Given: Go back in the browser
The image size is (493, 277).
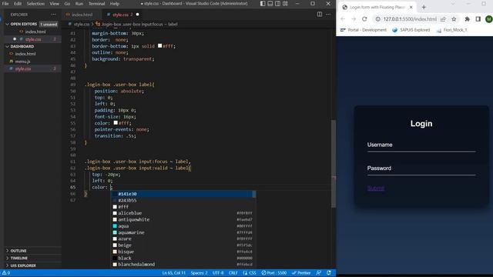Looking at the screenshot, I should point(343,19).
